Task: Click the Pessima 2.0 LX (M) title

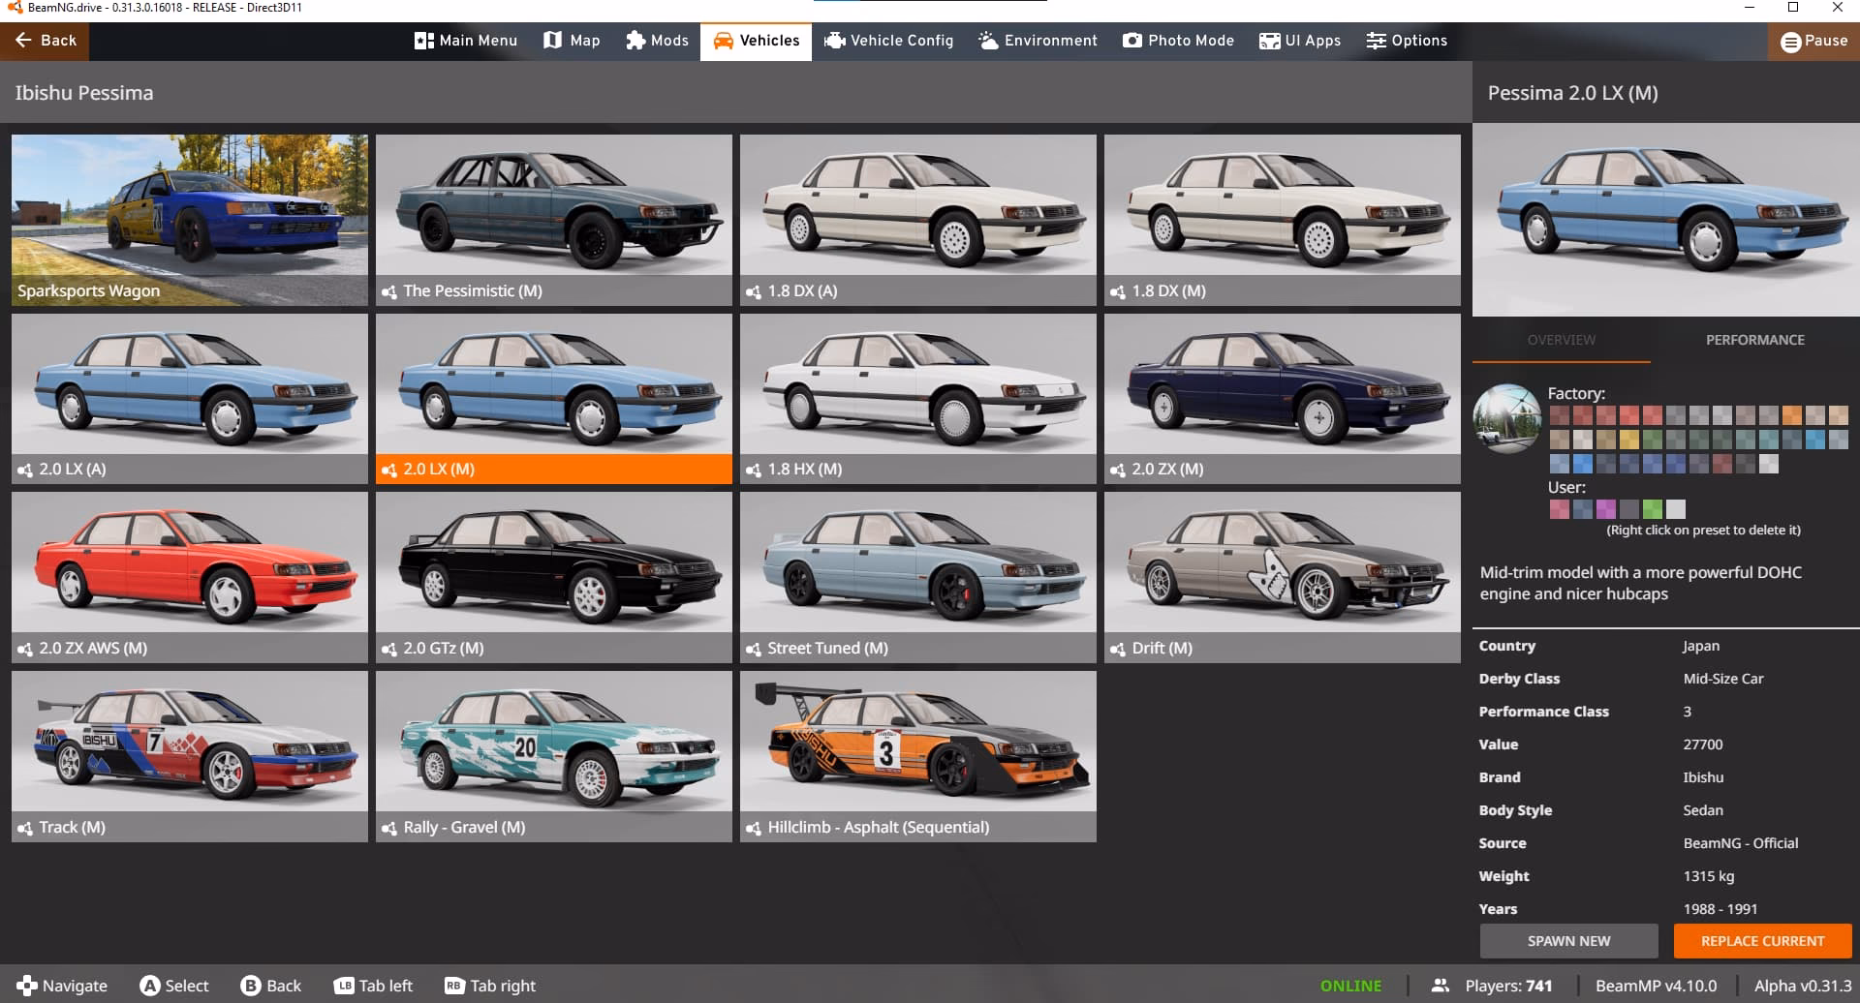Action: [1572, 93]
